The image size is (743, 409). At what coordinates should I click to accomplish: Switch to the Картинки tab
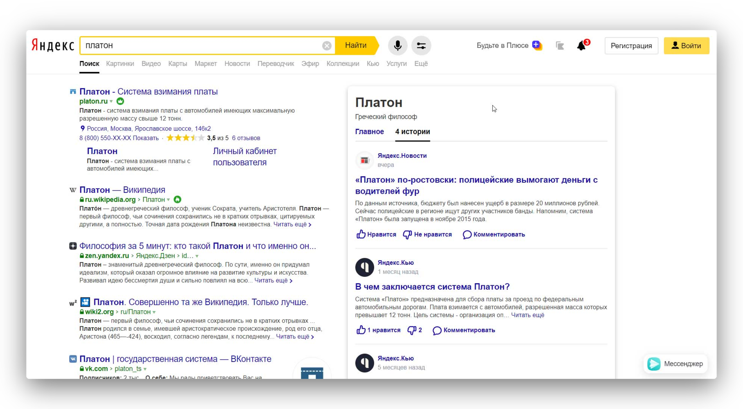click(x=120, y=64)
